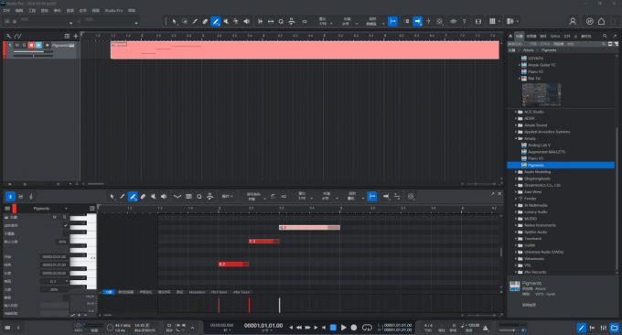This screenshot has width=622, height=335.
Task: Open the track list icon beside add track
Action: pos(67,36)
